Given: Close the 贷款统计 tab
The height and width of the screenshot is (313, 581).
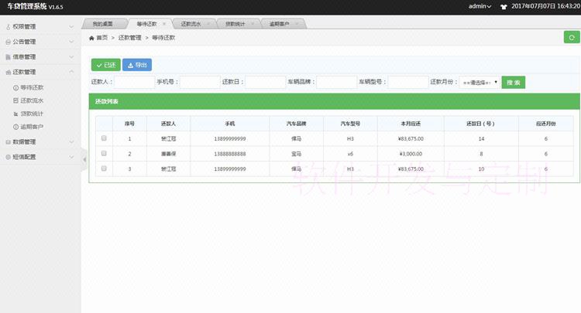Looking at the screenshot, I should 253,24.
